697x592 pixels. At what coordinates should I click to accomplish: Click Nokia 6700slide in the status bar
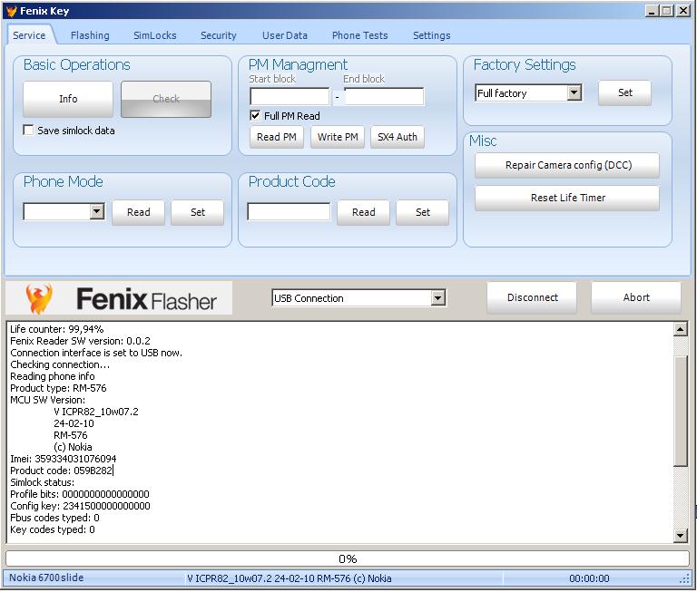pos(46,577)
